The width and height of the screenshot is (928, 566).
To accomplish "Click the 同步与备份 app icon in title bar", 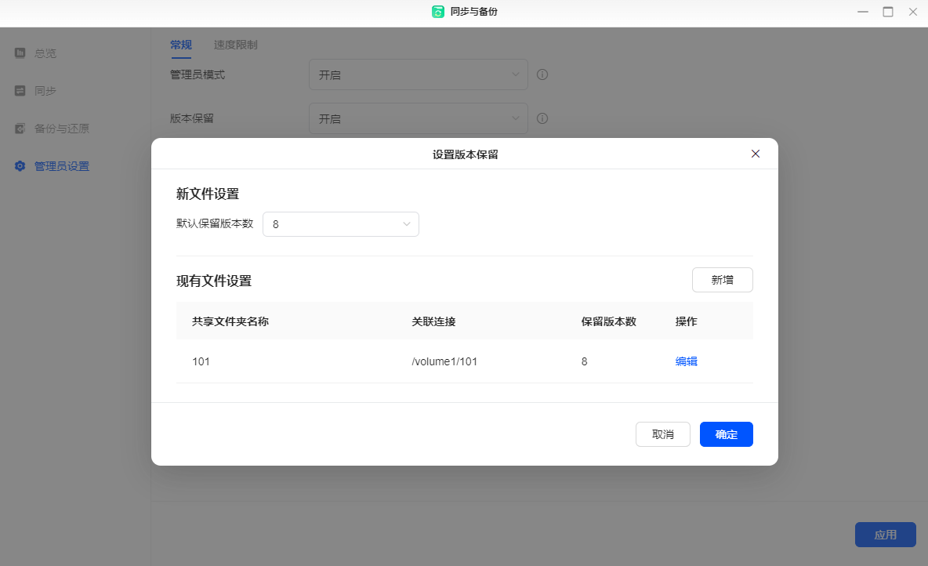I will tap(438, 12).
